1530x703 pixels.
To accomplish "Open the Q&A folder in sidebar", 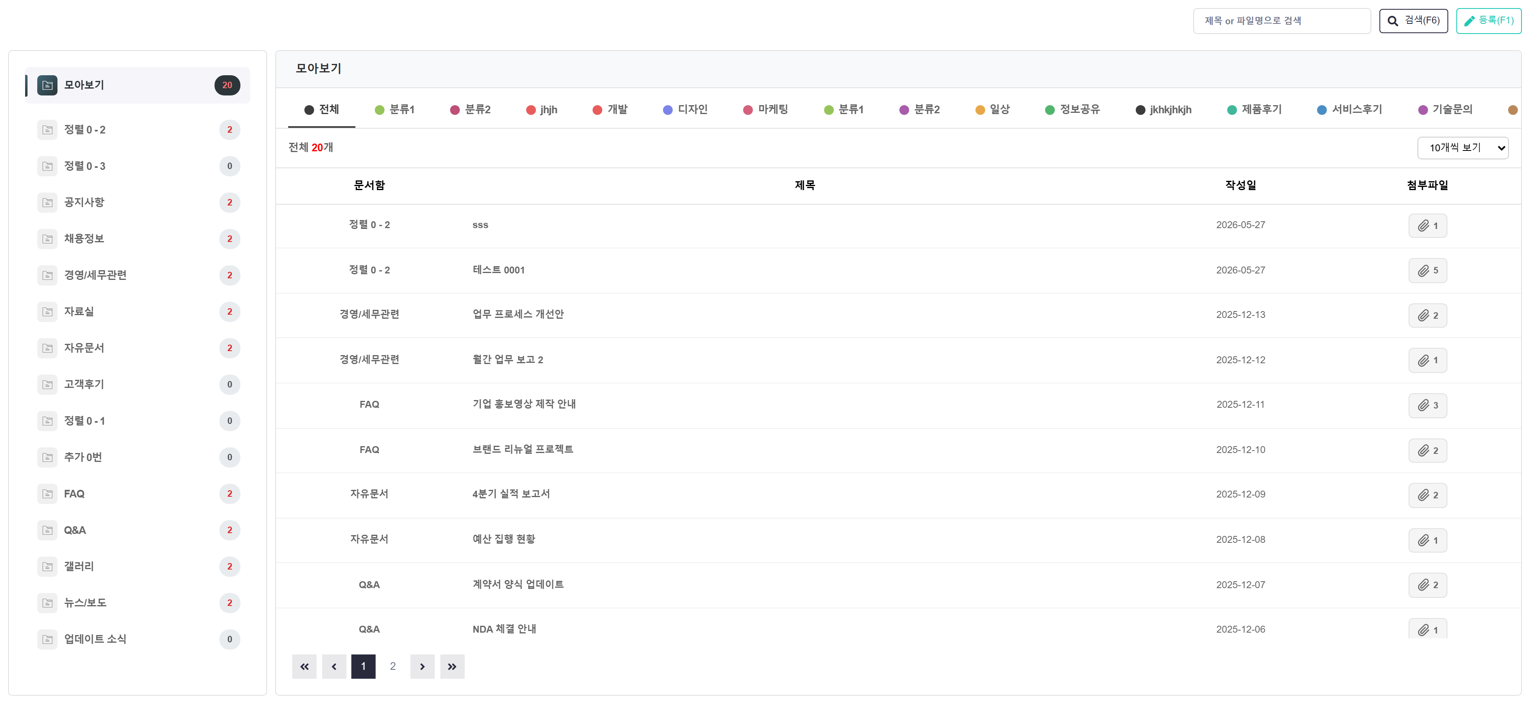I will point(137,530).
